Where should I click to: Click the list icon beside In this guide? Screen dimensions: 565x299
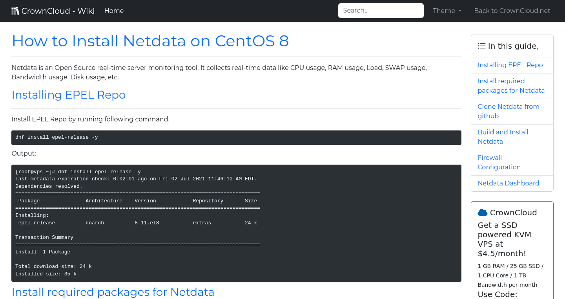481,46
